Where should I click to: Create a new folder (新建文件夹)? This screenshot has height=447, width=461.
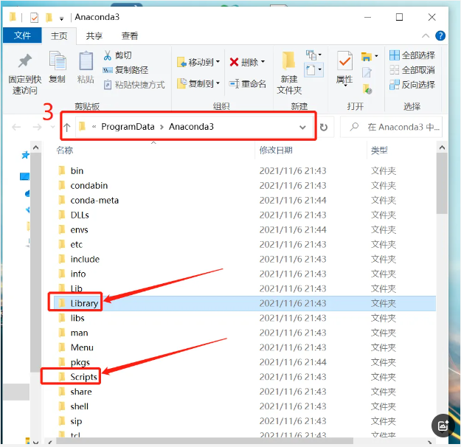point(289,73)
